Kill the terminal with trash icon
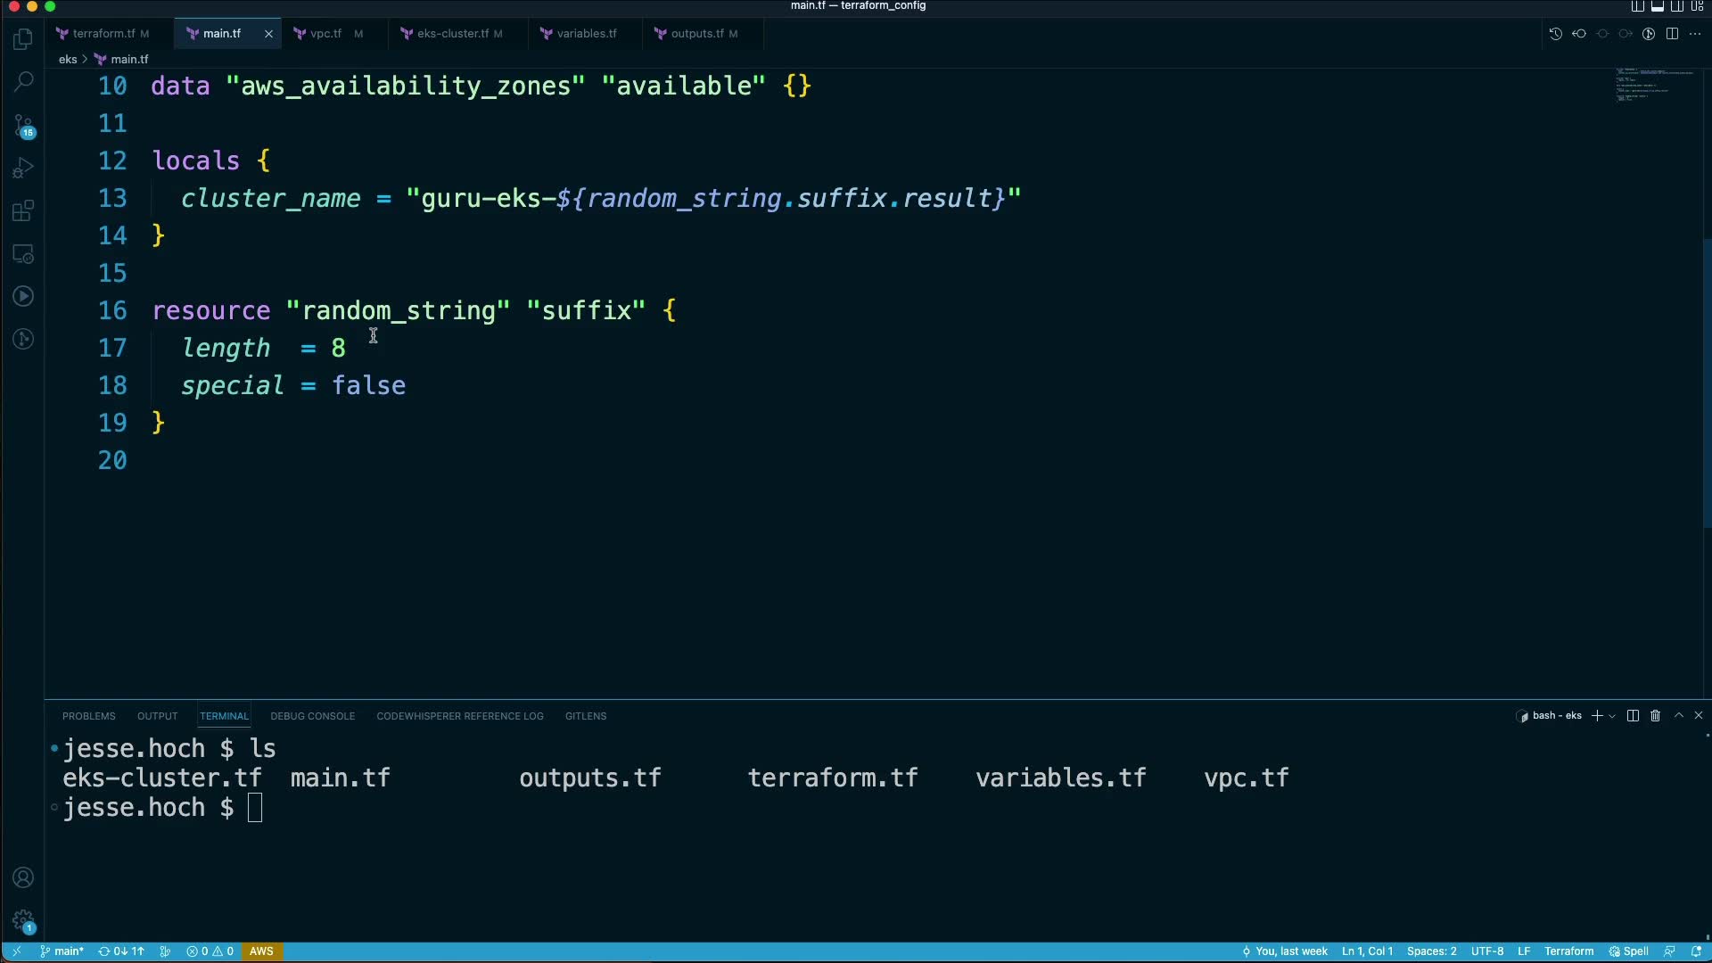The image size is (1712, 963). (x=1655, y=716)
